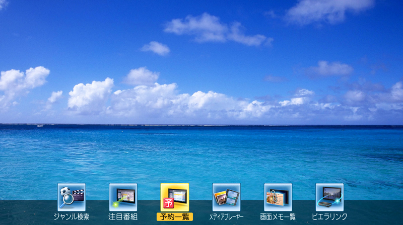This screenshot has width=403, height=225.
Task: Select the yellow 予約一覧 text label
Action: click(x=175, y=217)
